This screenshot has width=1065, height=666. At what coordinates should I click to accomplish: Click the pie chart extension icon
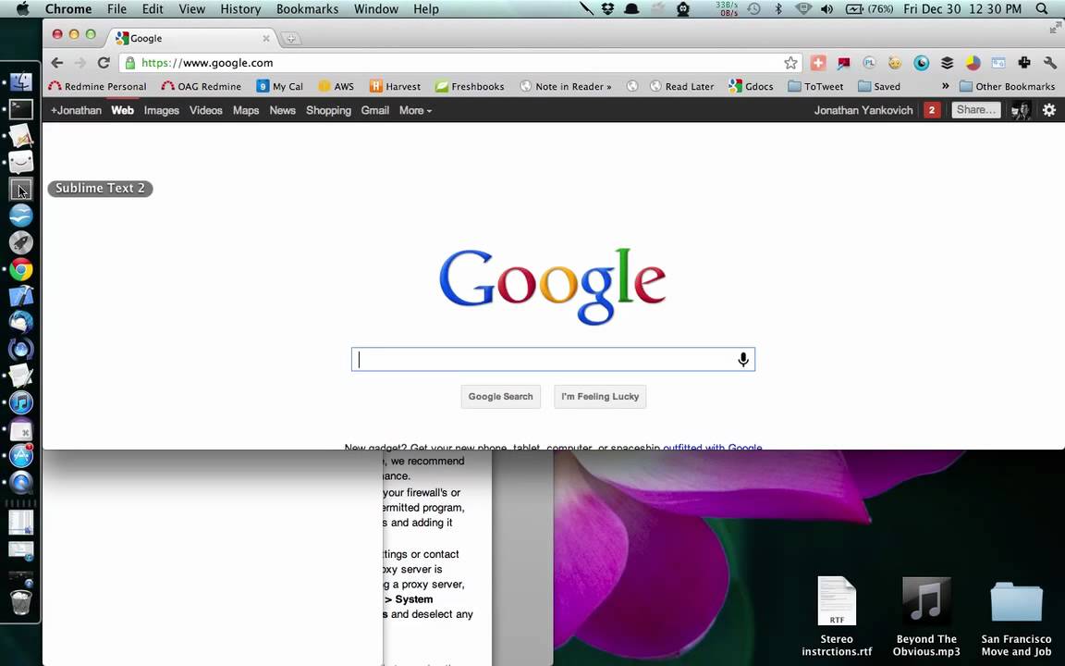pyautogui.click(x=973, y=63)
